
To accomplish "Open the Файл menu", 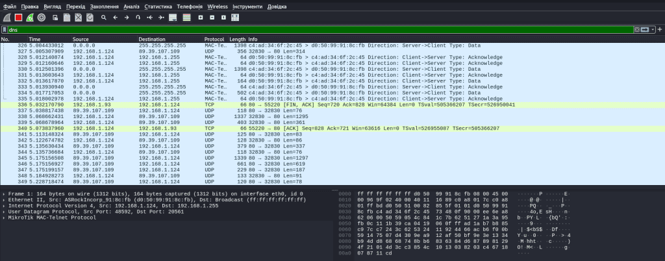I will pyautogui.click(x=10, y=6).
